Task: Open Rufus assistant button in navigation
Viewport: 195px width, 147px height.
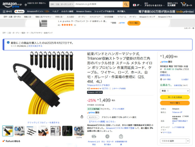Action: (x=19, y=11)
